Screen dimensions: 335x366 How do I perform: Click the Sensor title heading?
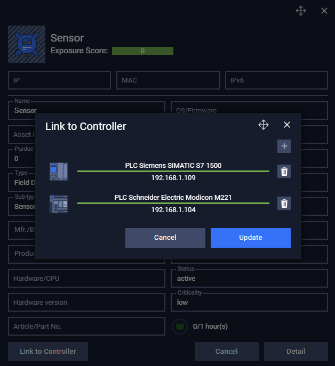tap(67, 38)
